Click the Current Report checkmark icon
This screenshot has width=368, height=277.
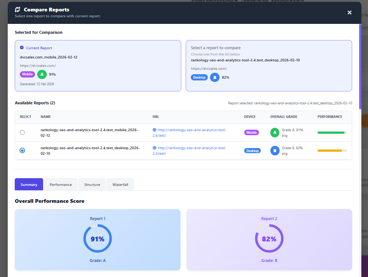coord(22,48)
